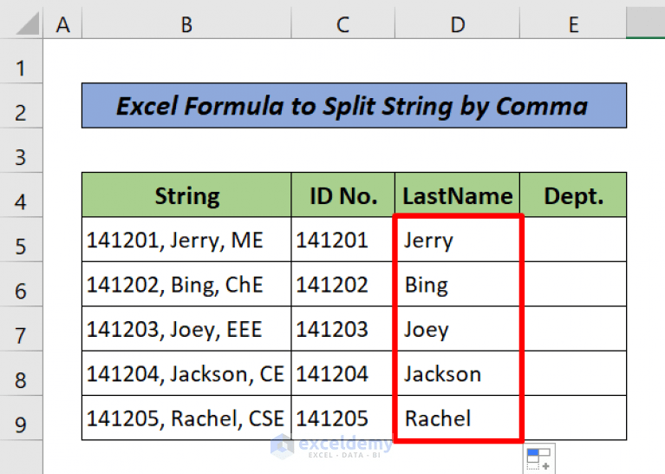The height and width of the screenshot is (474, 665).
Task: Select cell '141201, Jerry, ME'
Action: coord(186,240)
